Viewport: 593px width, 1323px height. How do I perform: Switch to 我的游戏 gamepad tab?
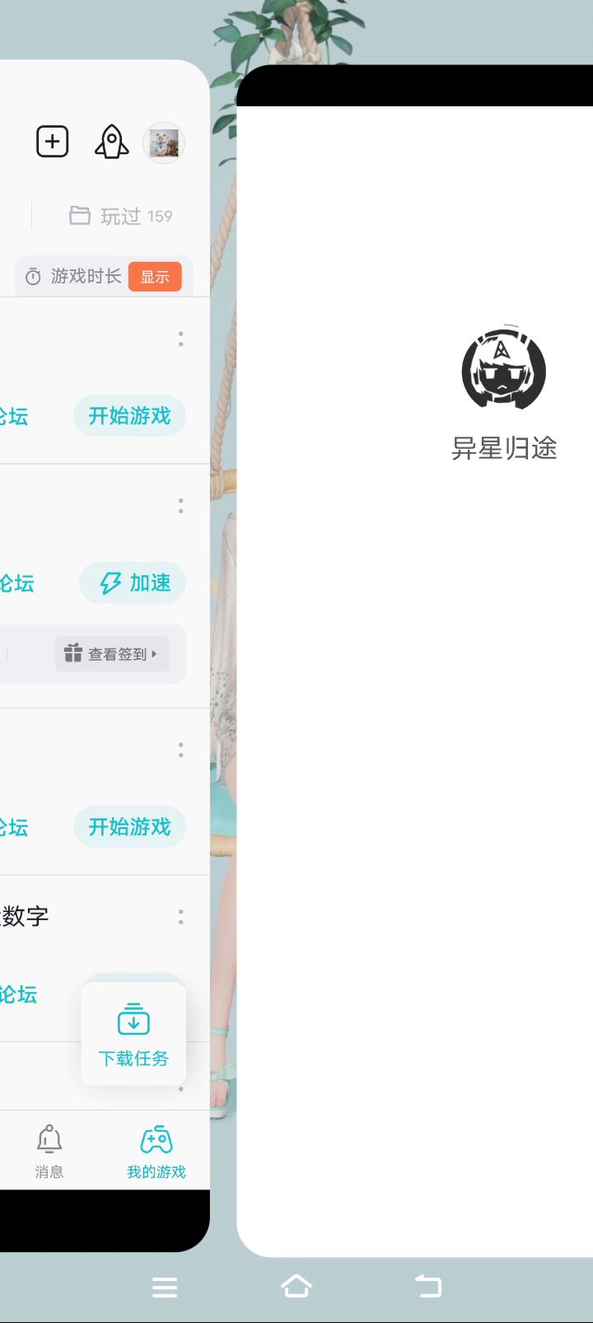[156, 1151]
